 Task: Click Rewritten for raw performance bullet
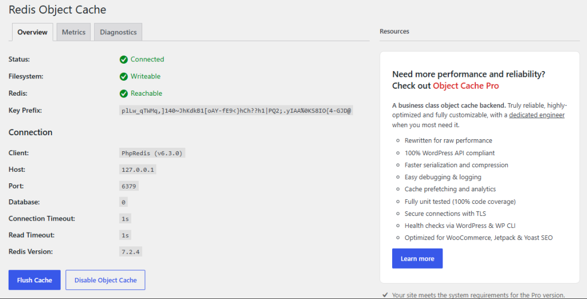click(x=448, y=141)
